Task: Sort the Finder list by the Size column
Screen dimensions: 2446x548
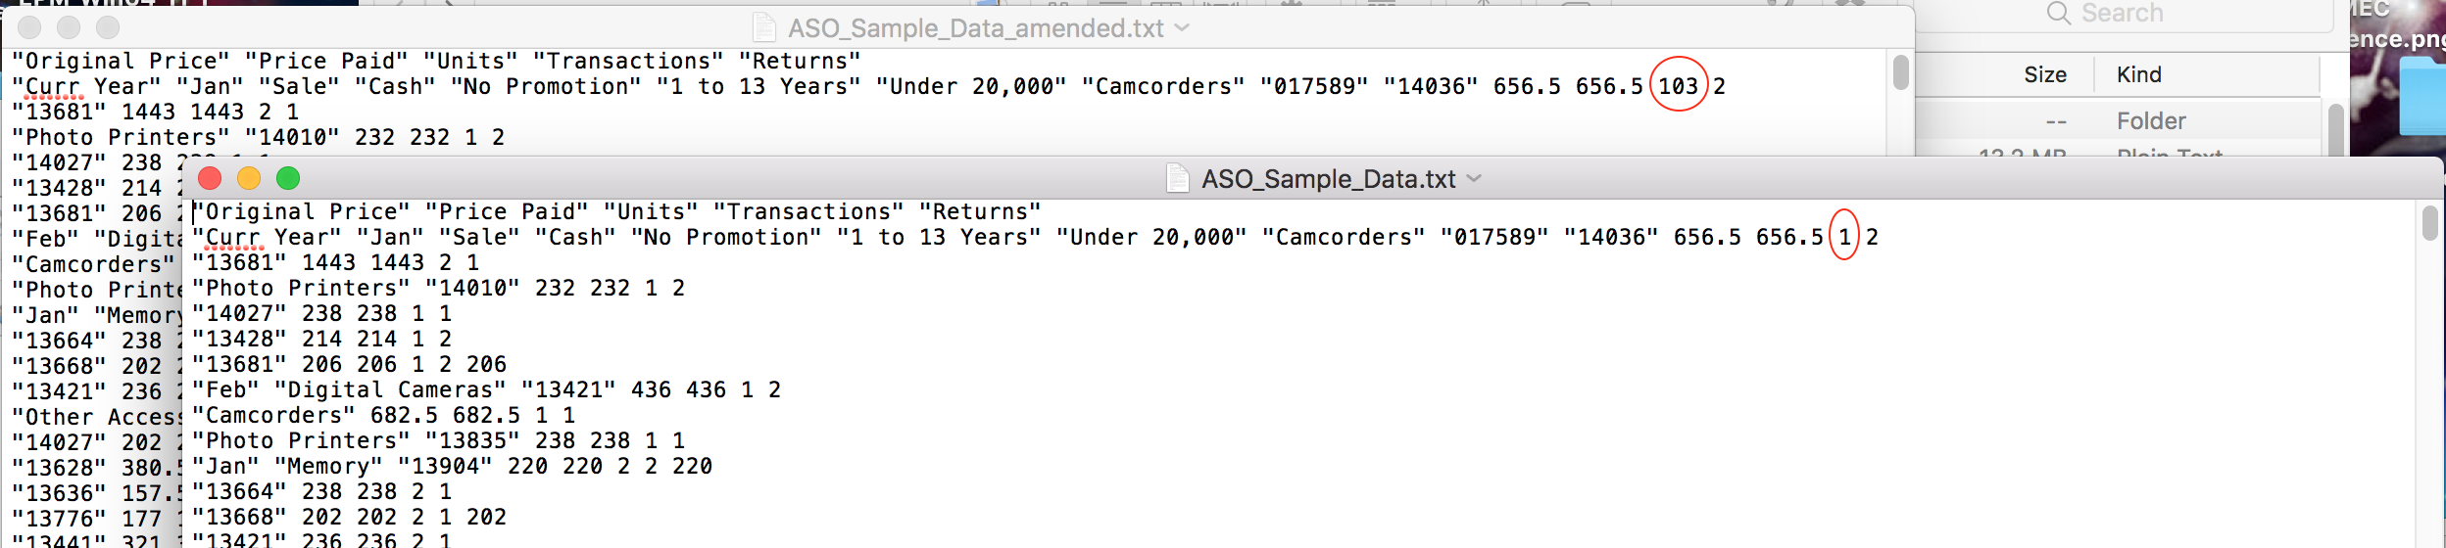Action: (x=2044, y=74)
